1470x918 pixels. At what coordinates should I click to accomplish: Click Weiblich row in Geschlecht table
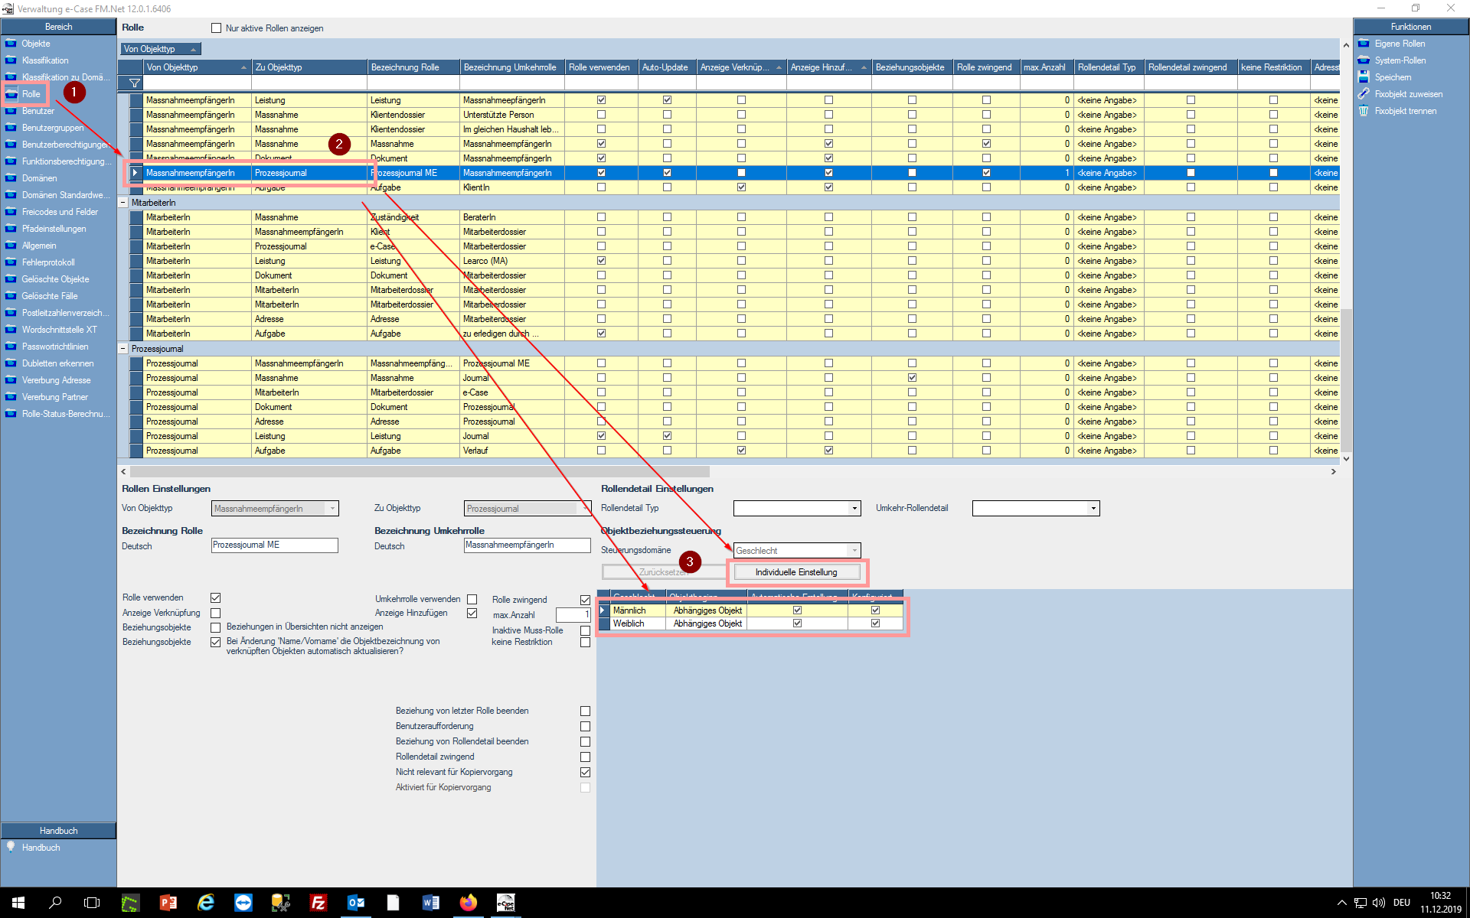tap(750, 623)
